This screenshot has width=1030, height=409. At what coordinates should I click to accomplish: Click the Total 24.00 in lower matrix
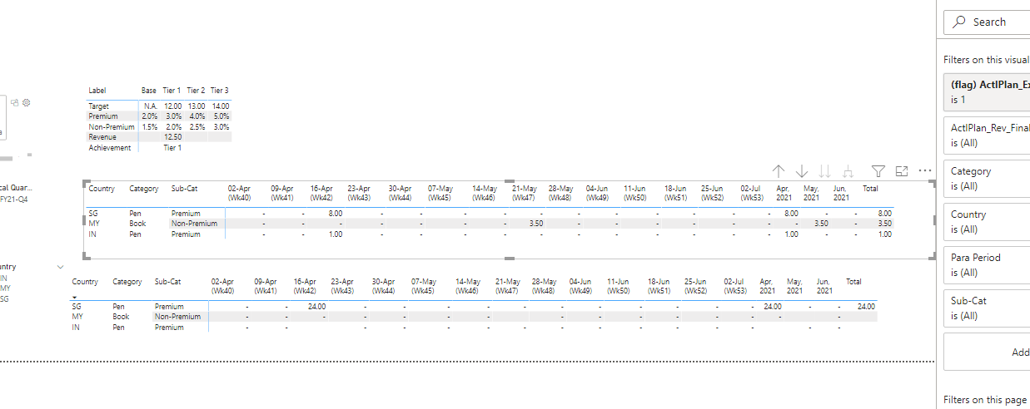pyautogui.click(x=866, y=307)
